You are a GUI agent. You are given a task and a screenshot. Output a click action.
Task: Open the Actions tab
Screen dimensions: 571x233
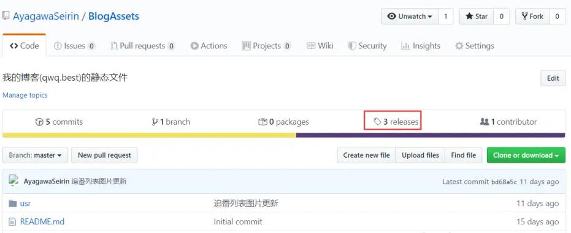click(x=209, y=46)
